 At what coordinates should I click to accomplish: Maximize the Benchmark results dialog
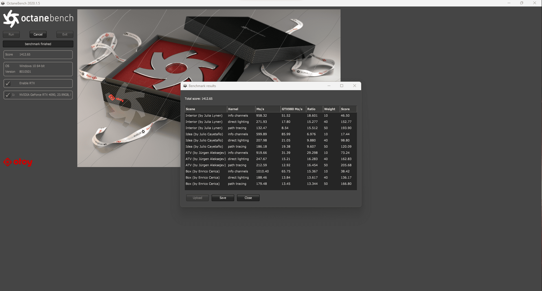click(342, 86)
